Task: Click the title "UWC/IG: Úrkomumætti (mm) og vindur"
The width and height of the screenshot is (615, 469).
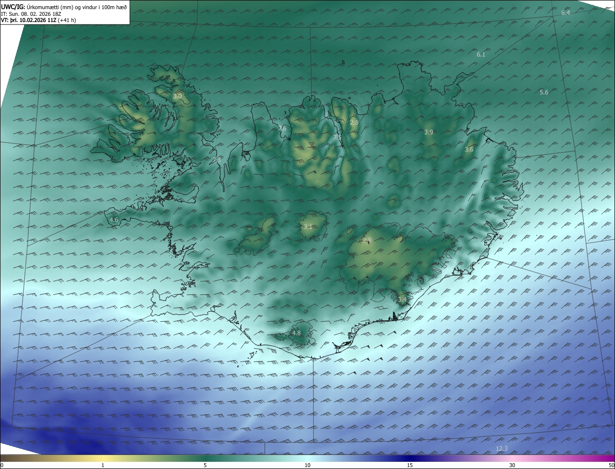Action: tap(64, 6)
